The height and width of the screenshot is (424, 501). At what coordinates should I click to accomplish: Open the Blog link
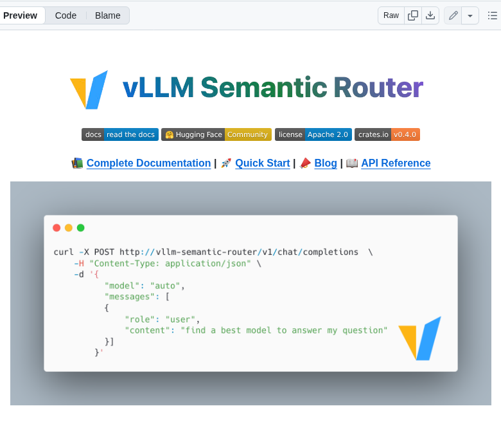326,163
